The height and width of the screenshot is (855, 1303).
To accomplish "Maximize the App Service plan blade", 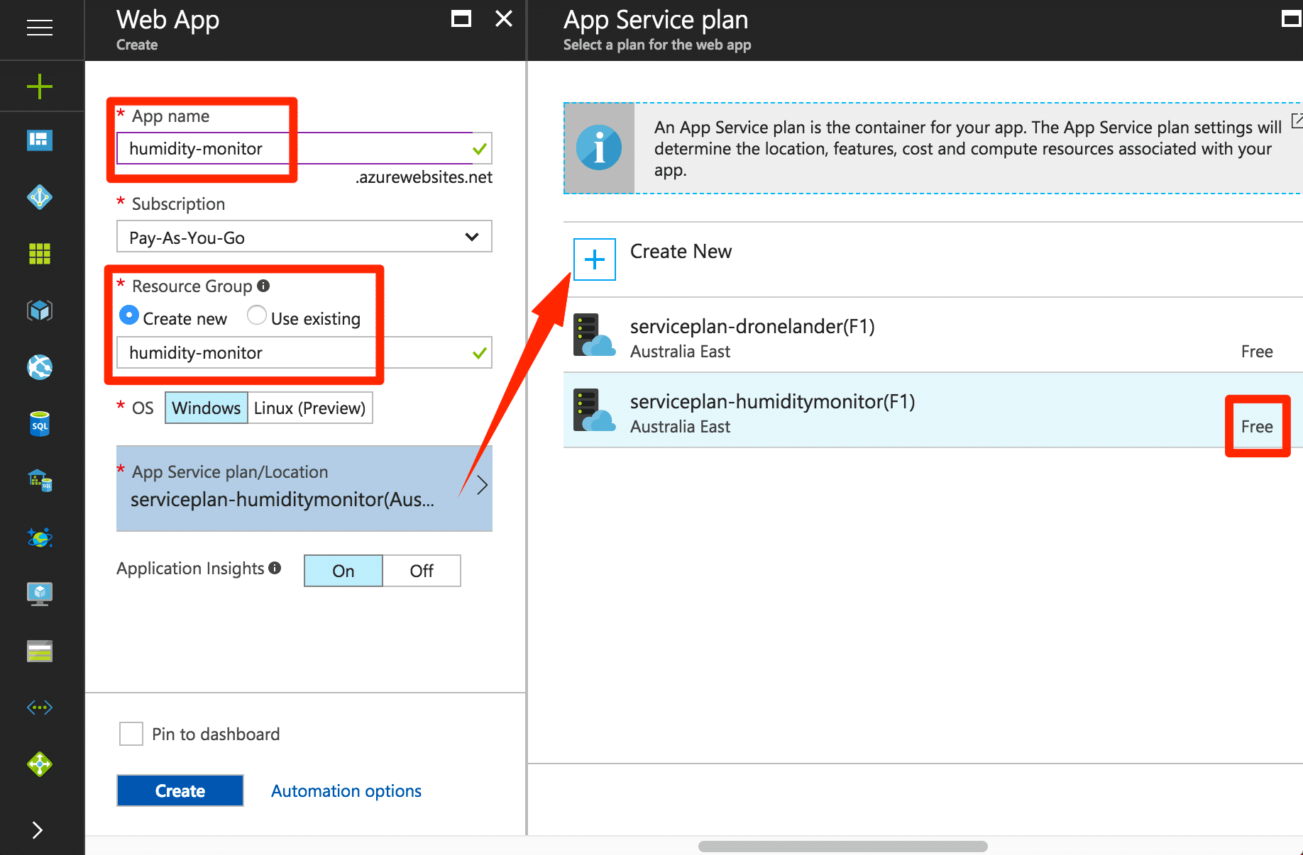I will [x=1292, y=19].
